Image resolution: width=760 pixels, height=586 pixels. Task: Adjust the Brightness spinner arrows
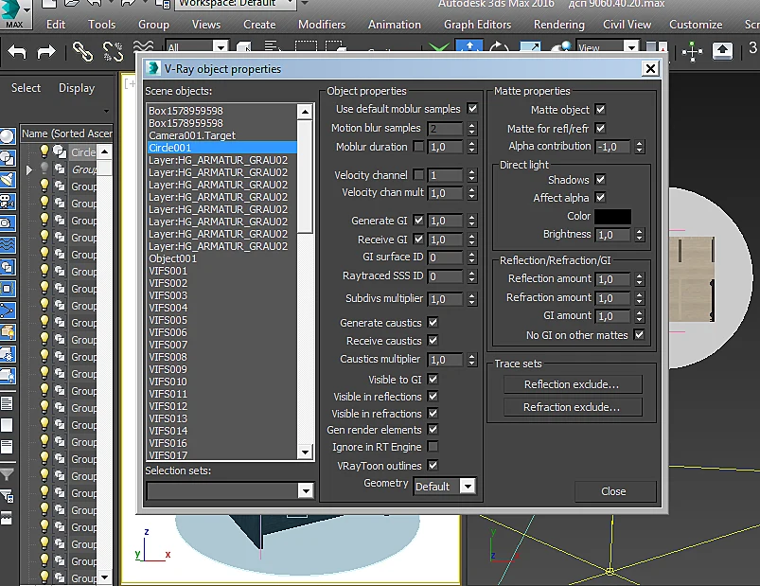tap(640, 235)
